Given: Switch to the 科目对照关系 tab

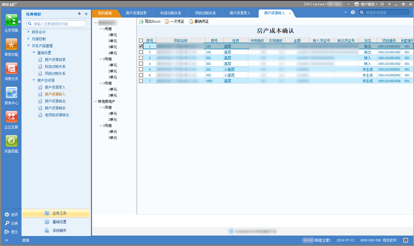Looking at the screenshot, I should click(171, 13).
